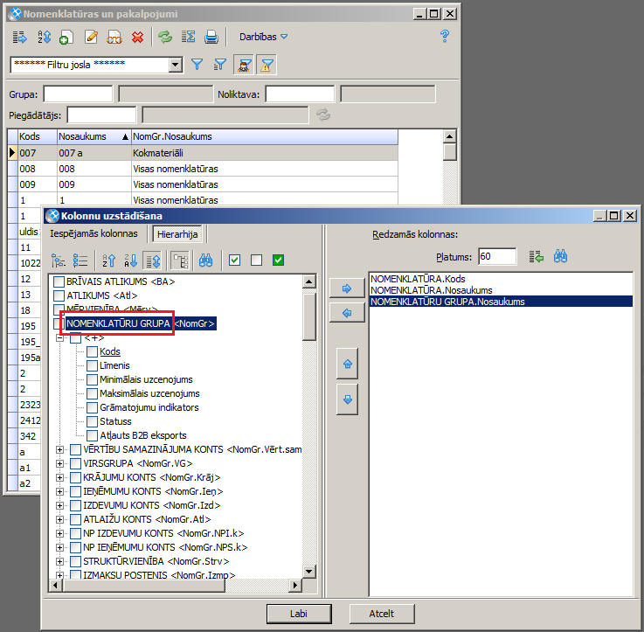This screenshot has width=644, height=632.
Task: Open the Darbības dropdown menu
Action: point(263,37)
